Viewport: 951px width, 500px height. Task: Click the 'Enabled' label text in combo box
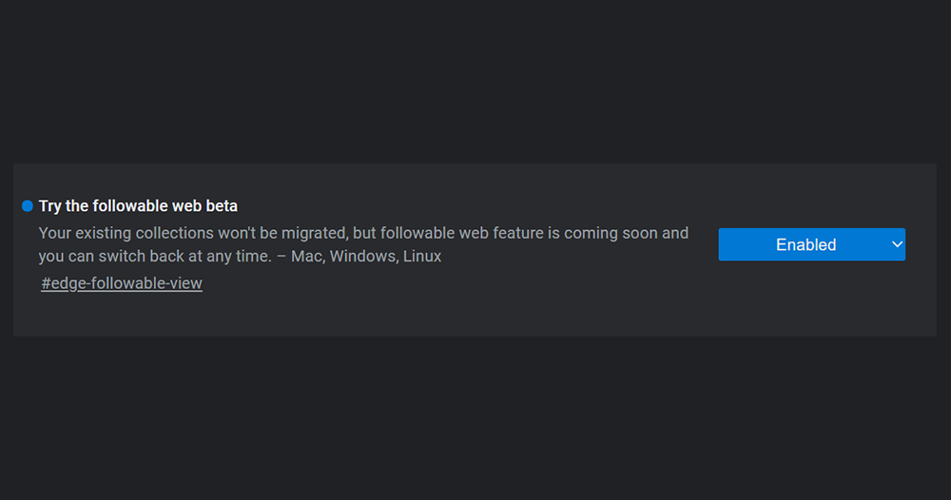coord(806,244)
